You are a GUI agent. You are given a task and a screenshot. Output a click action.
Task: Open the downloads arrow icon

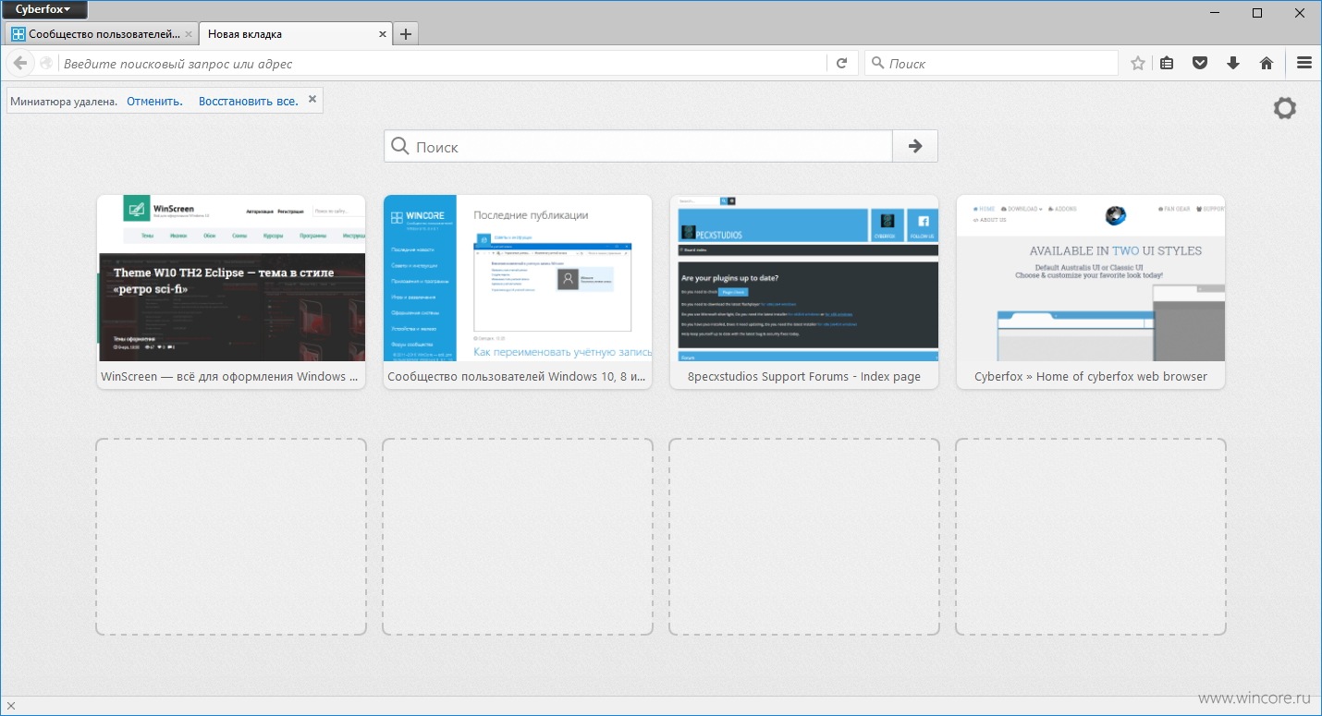pyautogui.click(x=1233, y=64)
